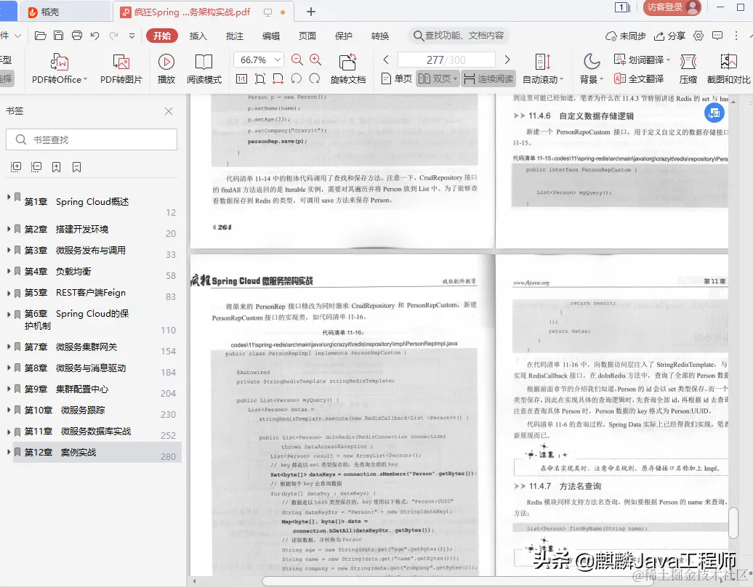Rotate counterclockwise icon
This screenshot has width=753, height=587.
pos(297,78)
